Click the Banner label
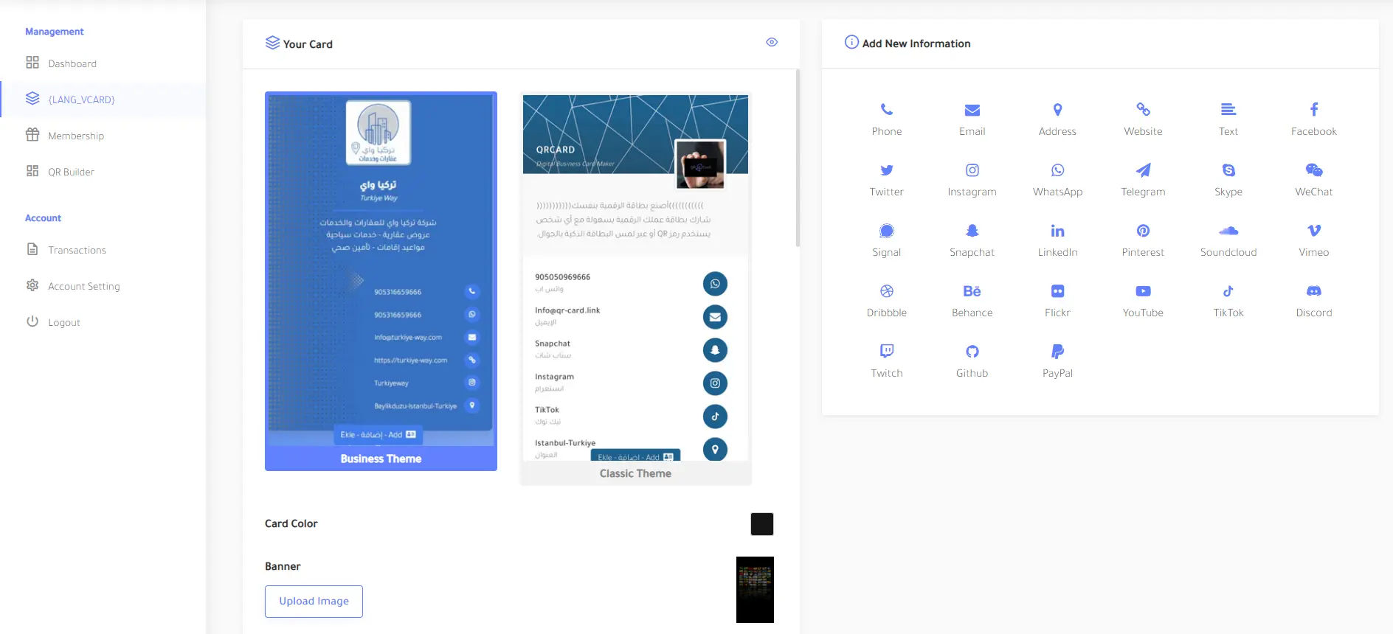Screen dimensions: 1393x634 tap(283, 566)
